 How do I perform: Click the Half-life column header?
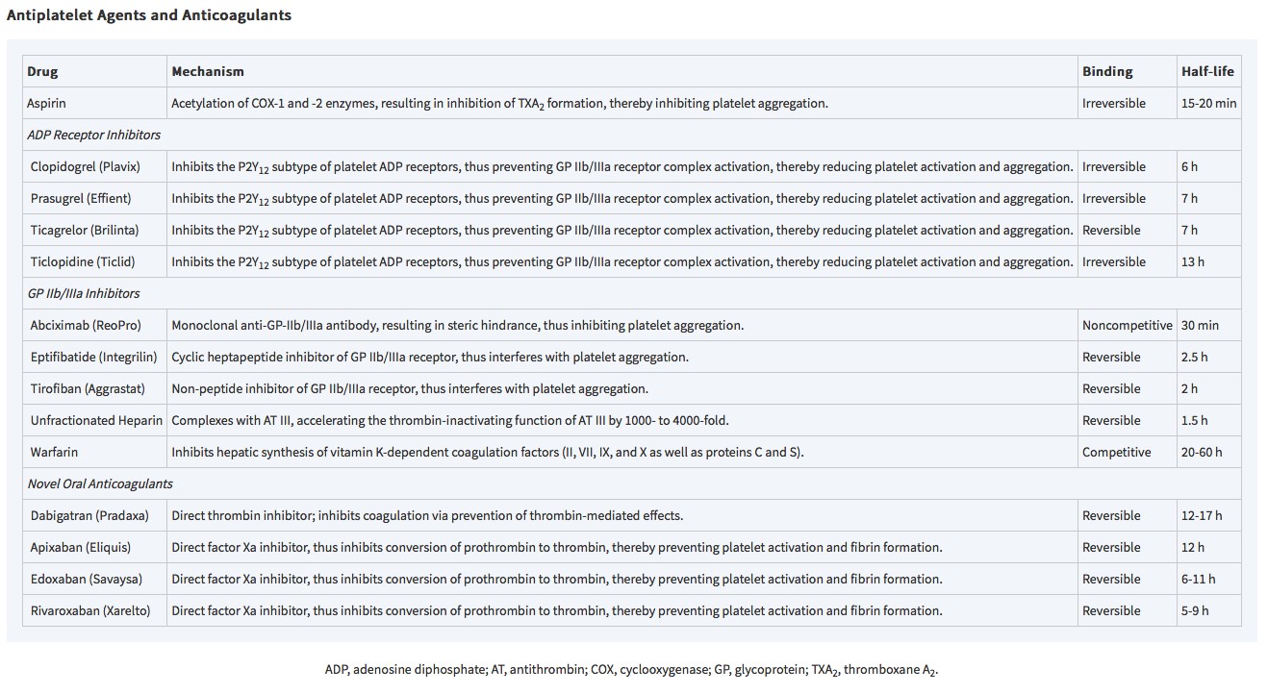1207,71
